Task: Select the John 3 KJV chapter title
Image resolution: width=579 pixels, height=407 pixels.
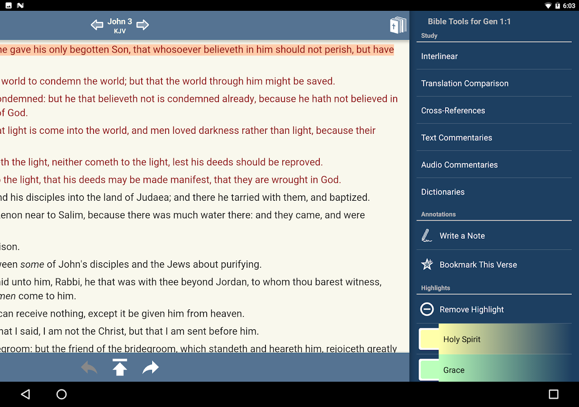Action: 120,26
